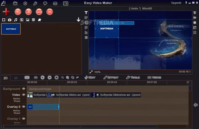199x129 pixels.
Task: Open the settings gear icon
Action: pos(25,3)
